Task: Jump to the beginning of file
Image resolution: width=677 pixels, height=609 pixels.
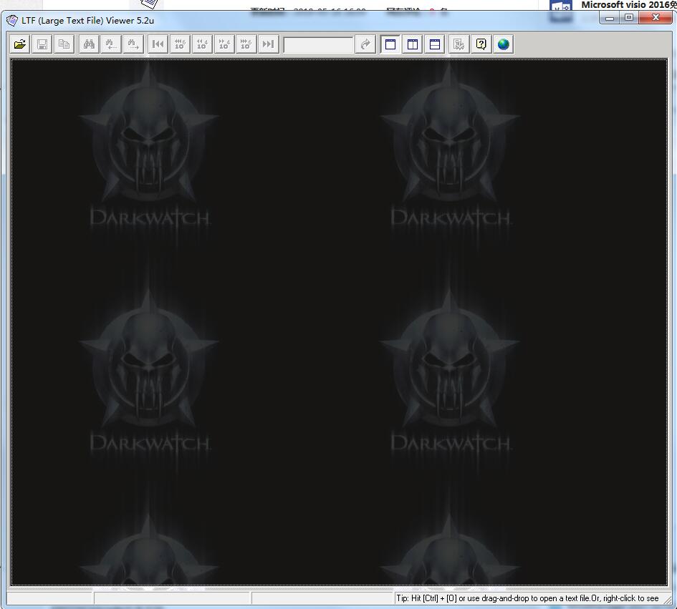Action: [158, 44]
